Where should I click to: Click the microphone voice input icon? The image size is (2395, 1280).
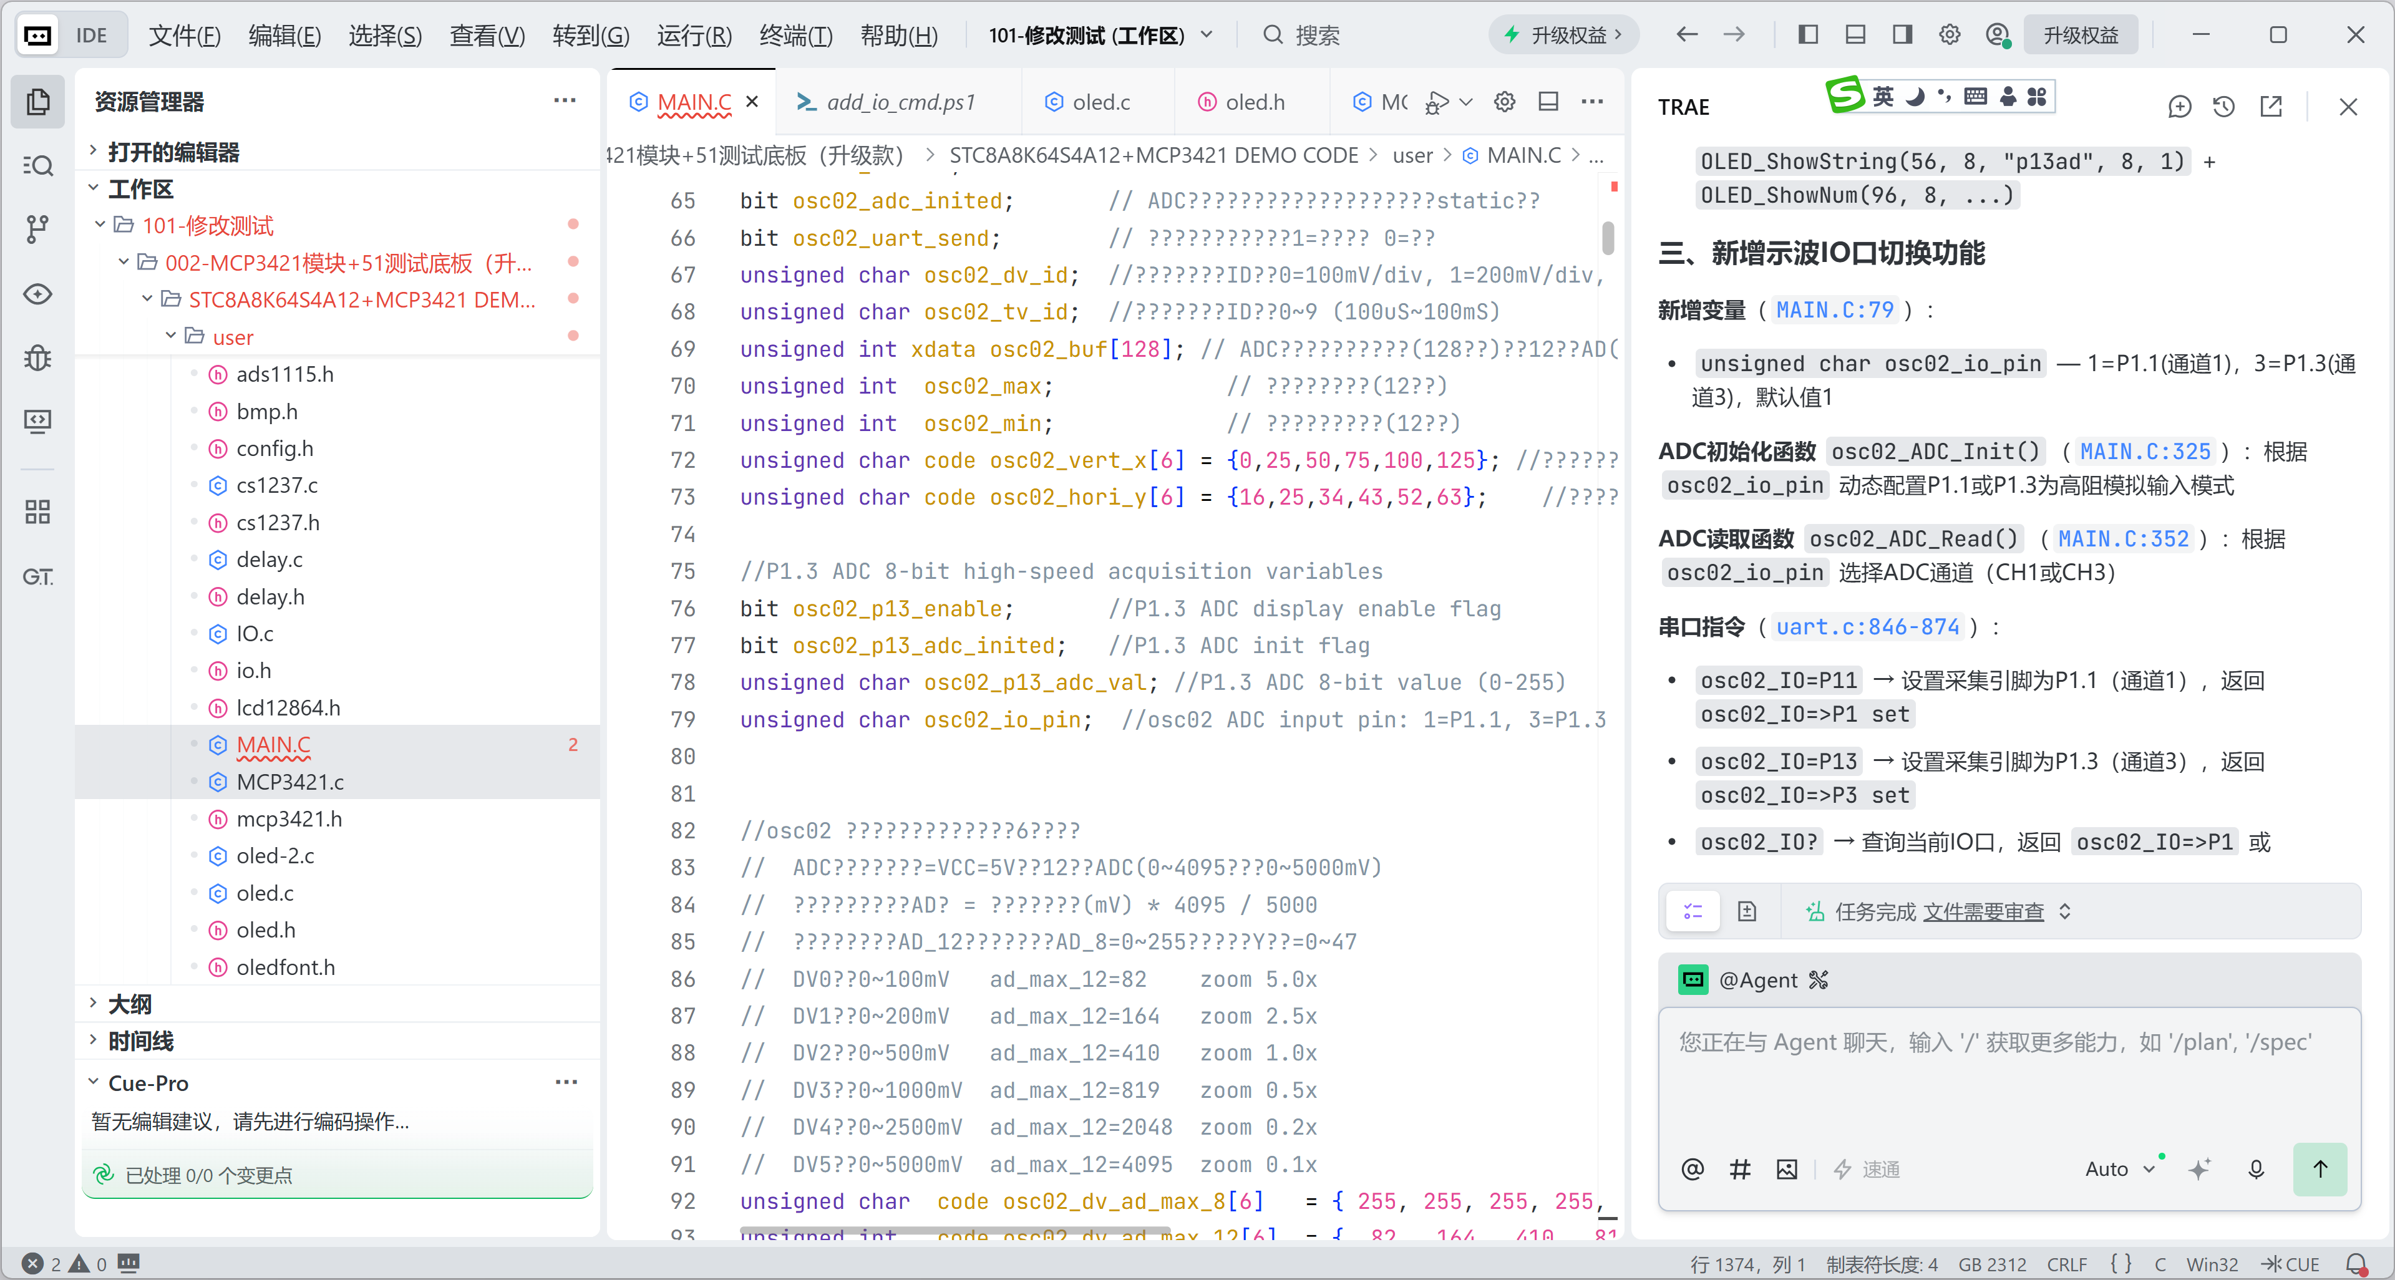click(2255, 1170)
